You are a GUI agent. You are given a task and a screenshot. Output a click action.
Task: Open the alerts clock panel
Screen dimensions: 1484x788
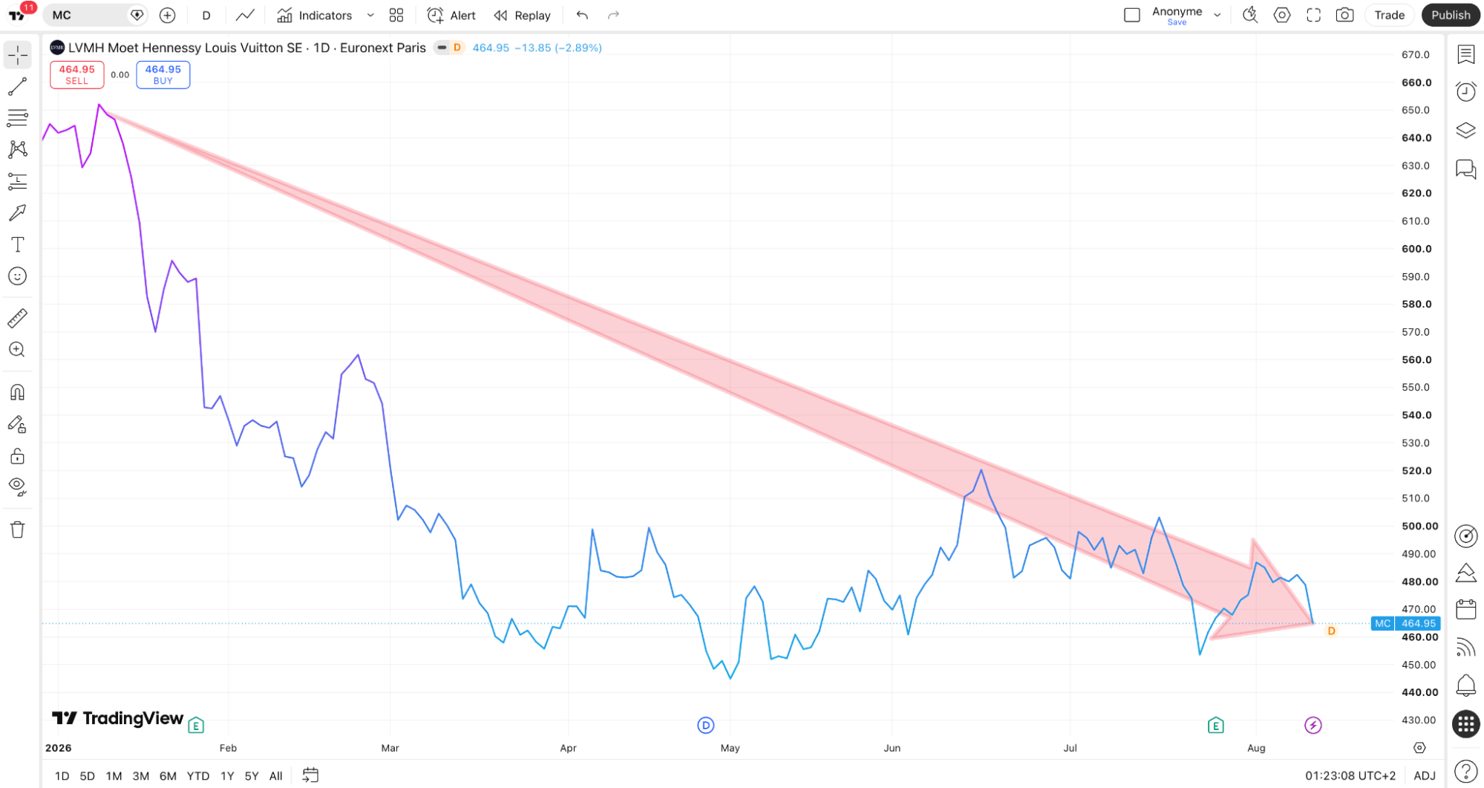tap(1466, 91)
